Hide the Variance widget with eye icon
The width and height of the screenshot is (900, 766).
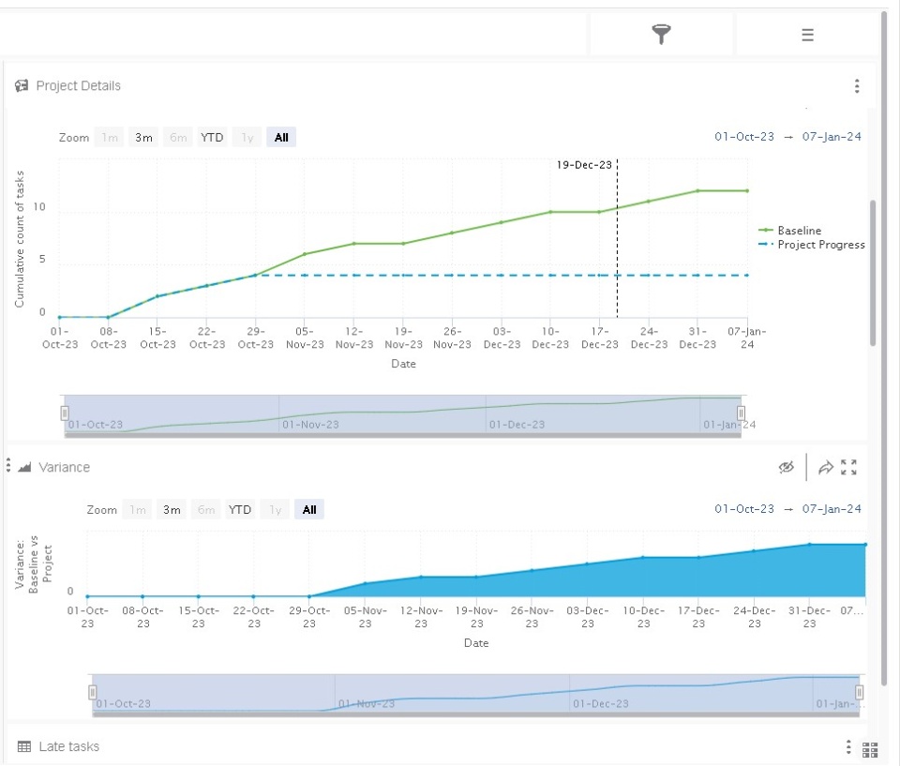(x=787, y=468)
